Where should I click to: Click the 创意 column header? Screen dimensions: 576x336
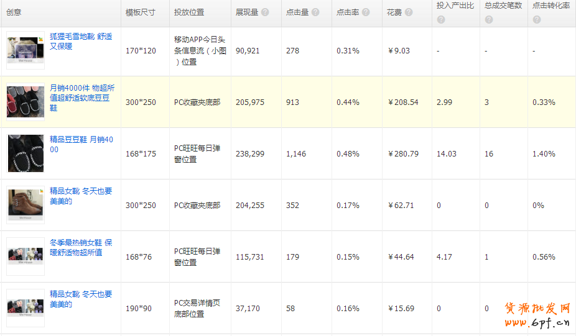14,12
